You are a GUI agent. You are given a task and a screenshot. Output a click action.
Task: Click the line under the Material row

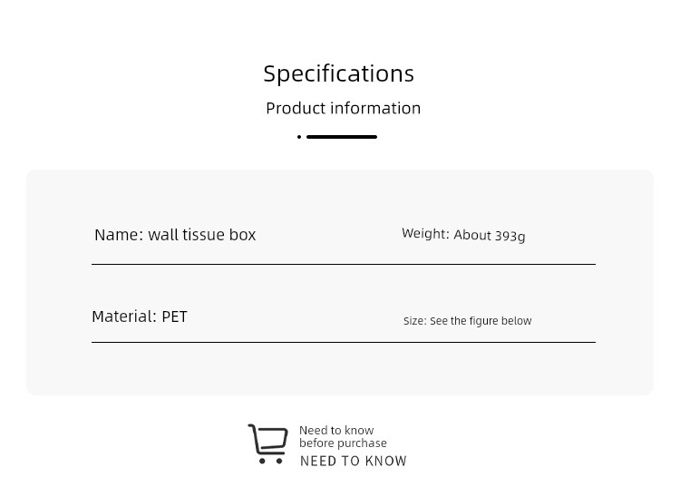(344, 342)
